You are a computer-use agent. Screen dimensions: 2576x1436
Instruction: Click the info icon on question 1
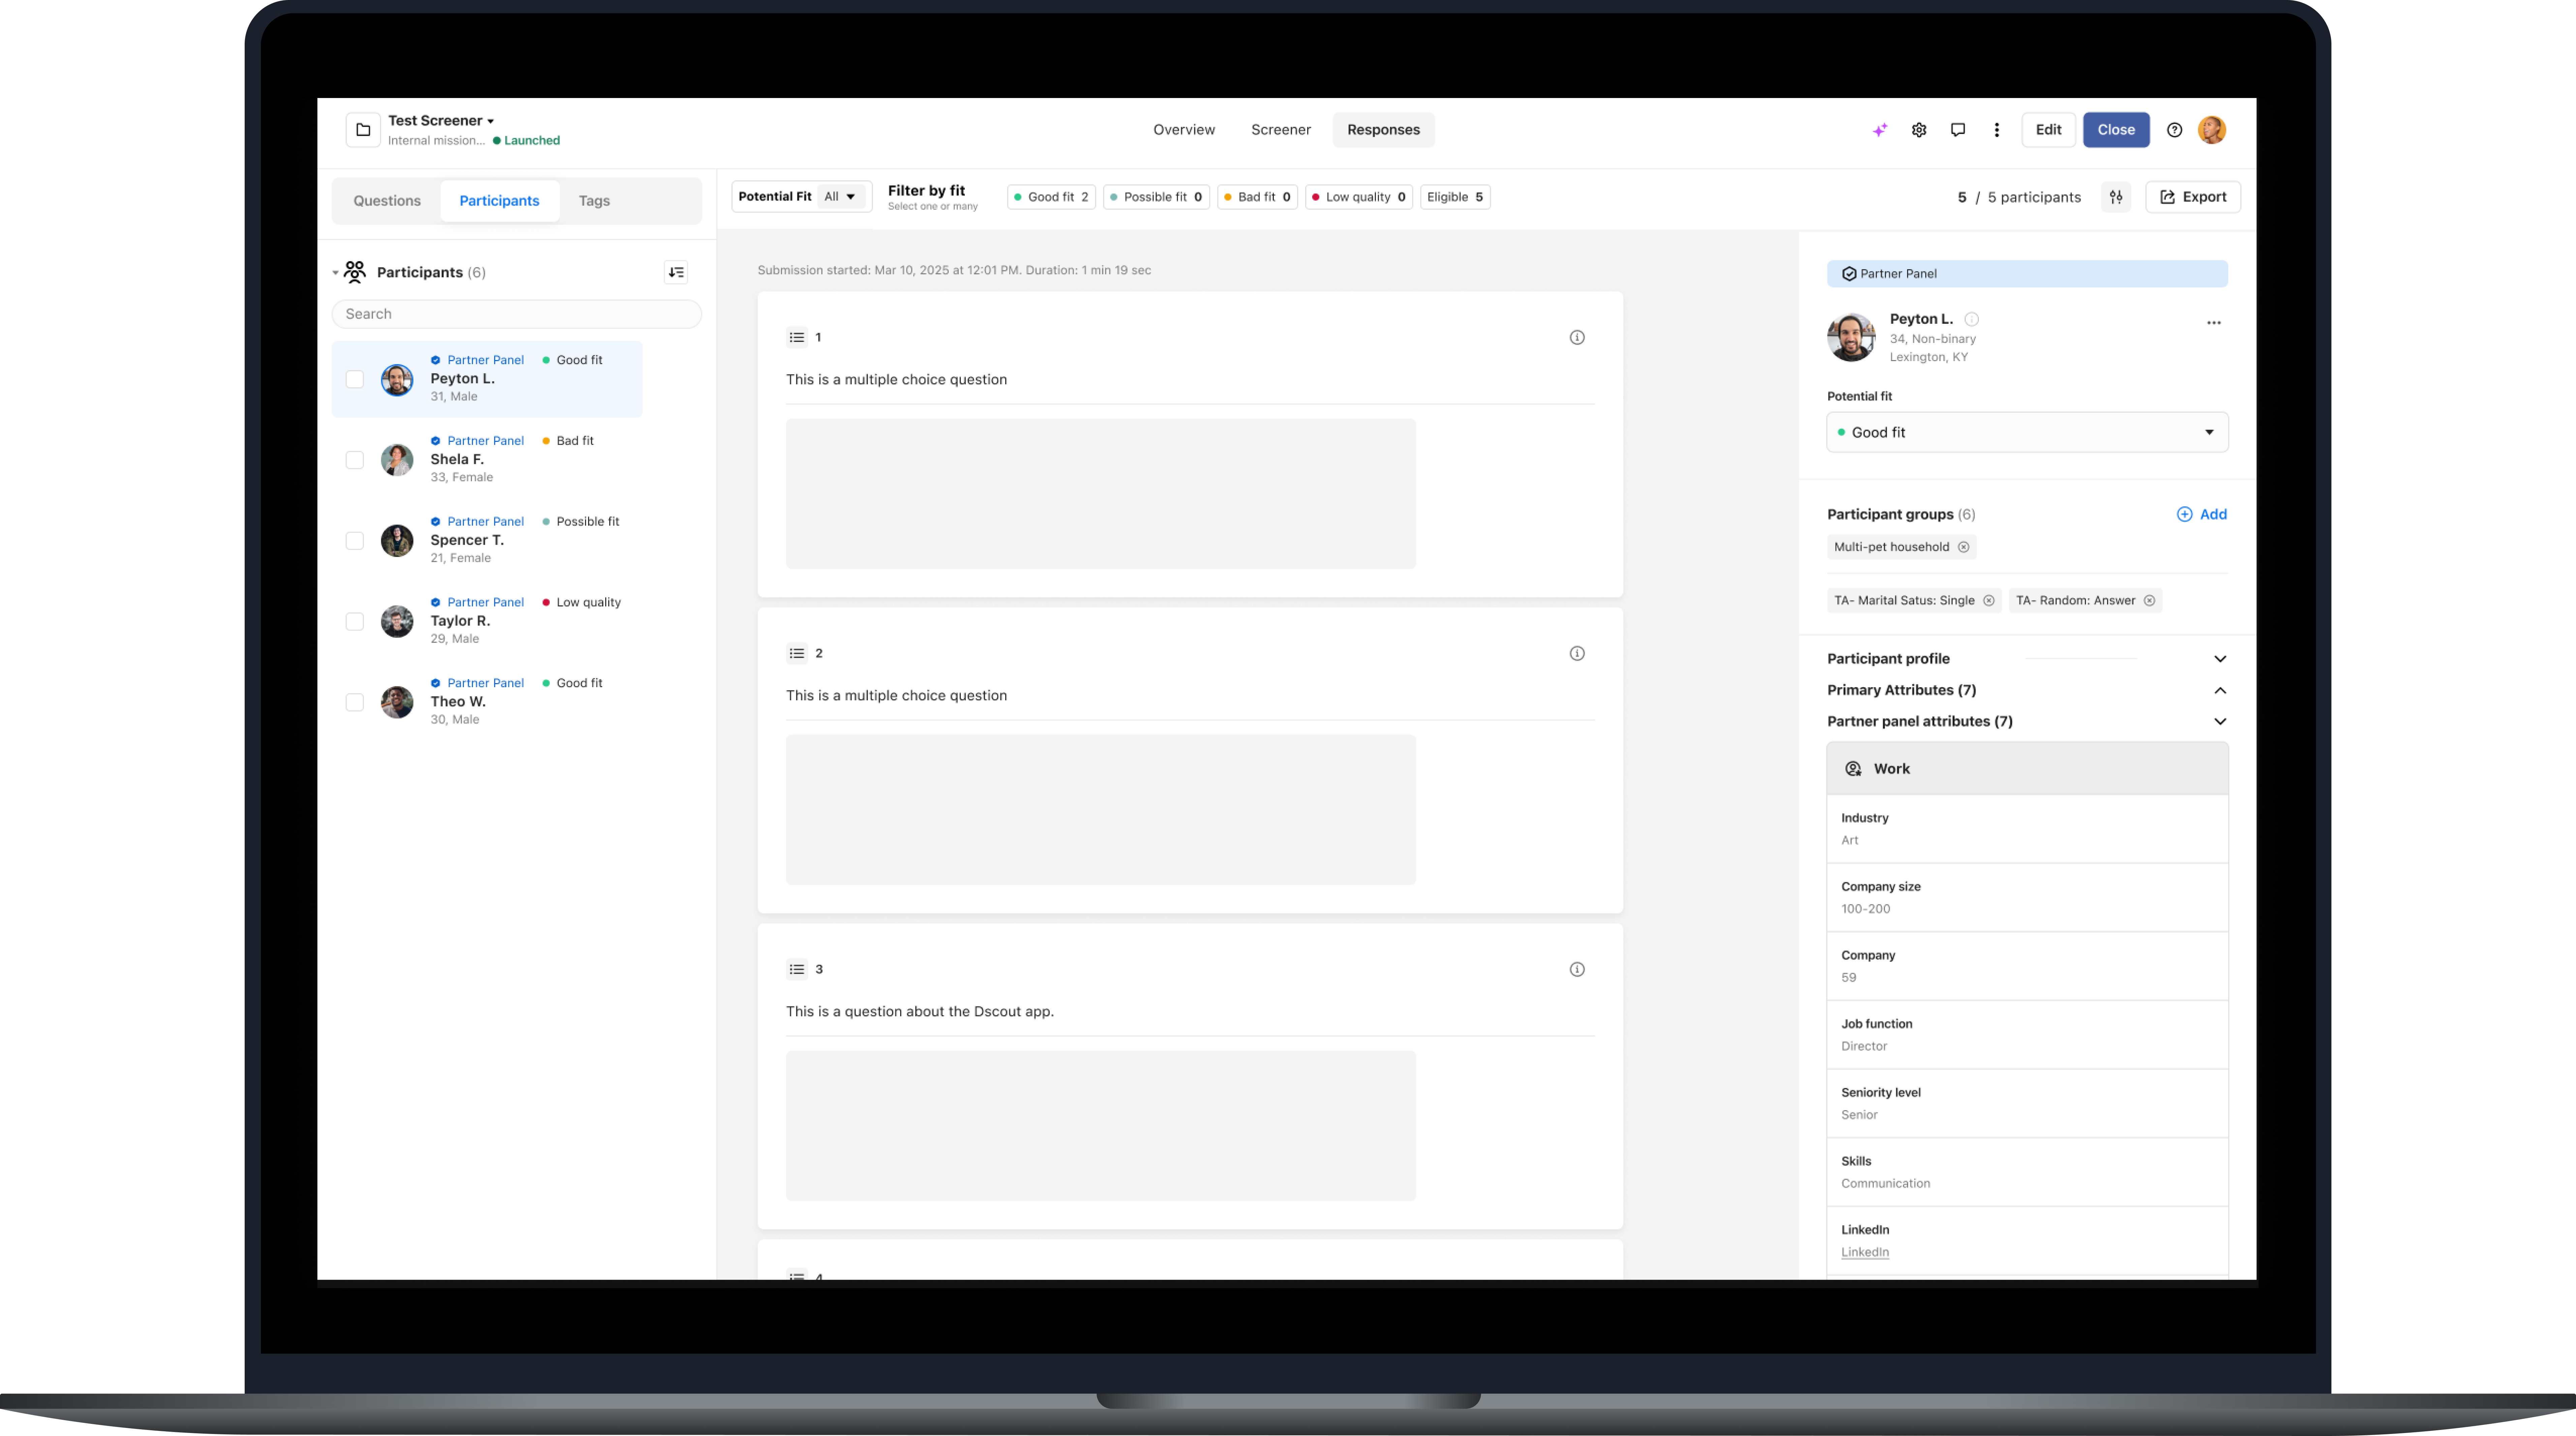click(1577, 338)
